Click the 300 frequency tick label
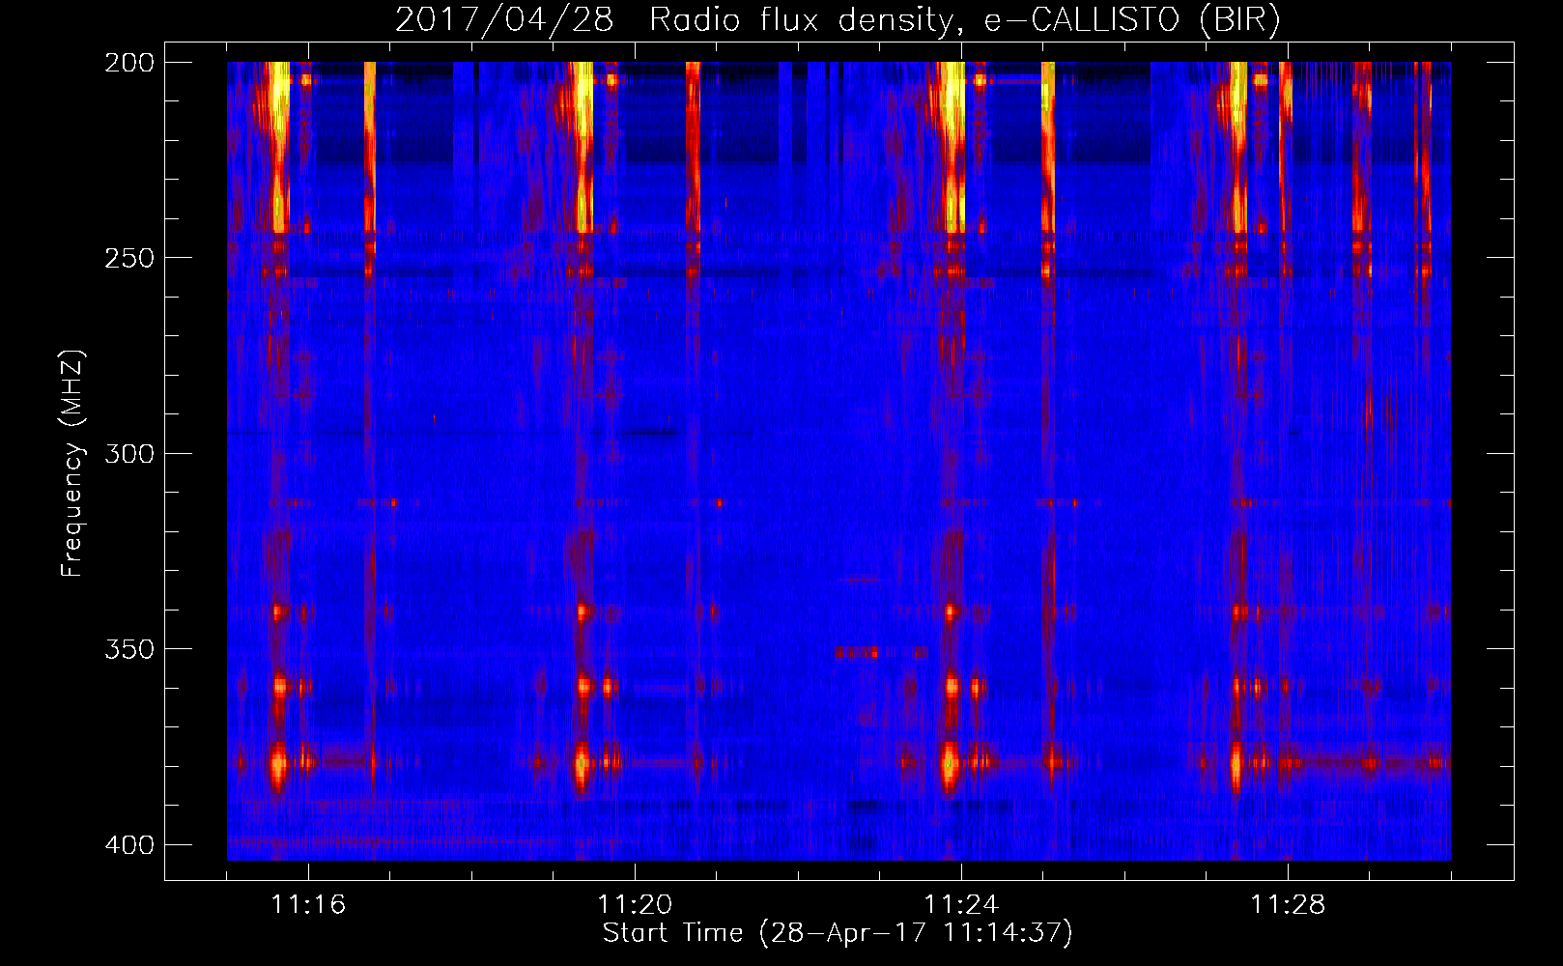The image size is (1563, 966). point(129,454)
